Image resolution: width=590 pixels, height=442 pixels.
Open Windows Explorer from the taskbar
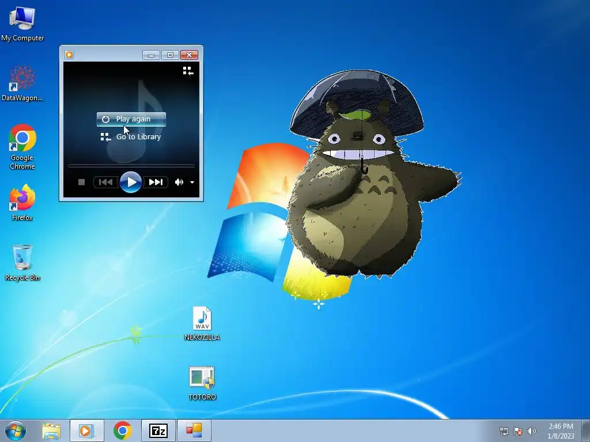pyautogui.click(x=51, y=430)
